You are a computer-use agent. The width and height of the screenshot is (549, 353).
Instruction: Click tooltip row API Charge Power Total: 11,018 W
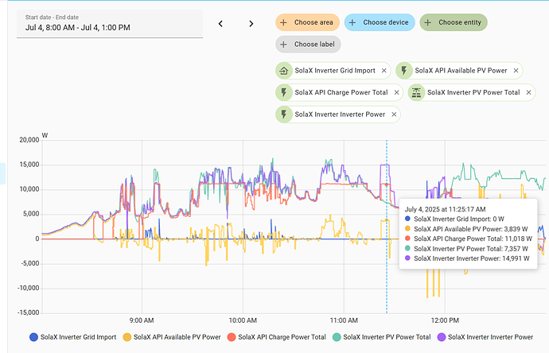468,239
